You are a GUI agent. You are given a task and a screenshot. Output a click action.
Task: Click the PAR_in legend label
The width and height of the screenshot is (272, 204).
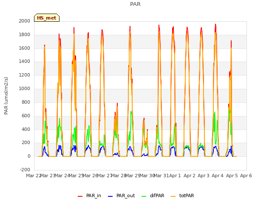pyautogui.click(x=93, y=195)
